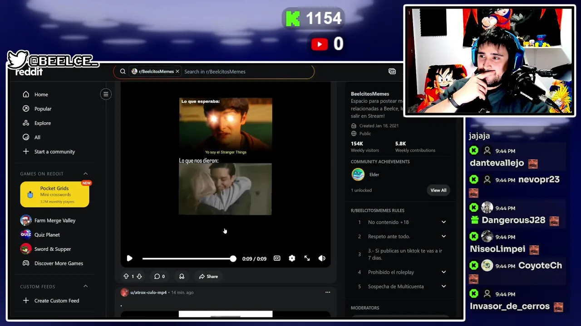This screenshot has height=326, width=581.
Task: Mute the video volume
Action: click(322, 258)
